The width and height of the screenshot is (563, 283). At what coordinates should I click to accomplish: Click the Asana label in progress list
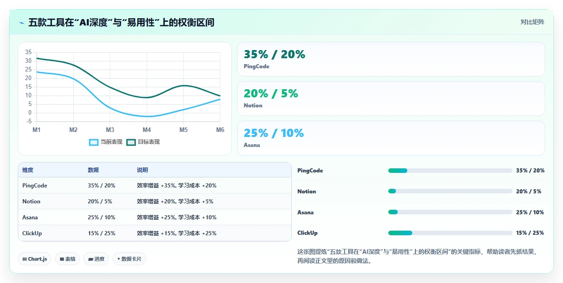[305, 212]
